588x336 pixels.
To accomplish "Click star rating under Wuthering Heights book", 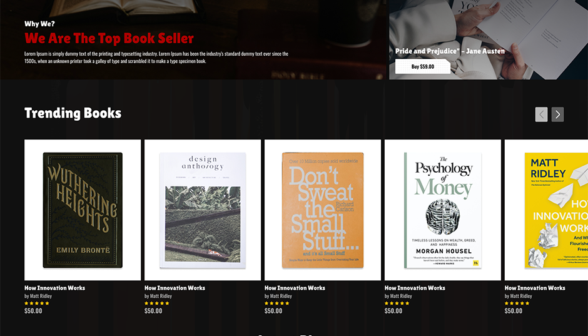I will [36, 303].
